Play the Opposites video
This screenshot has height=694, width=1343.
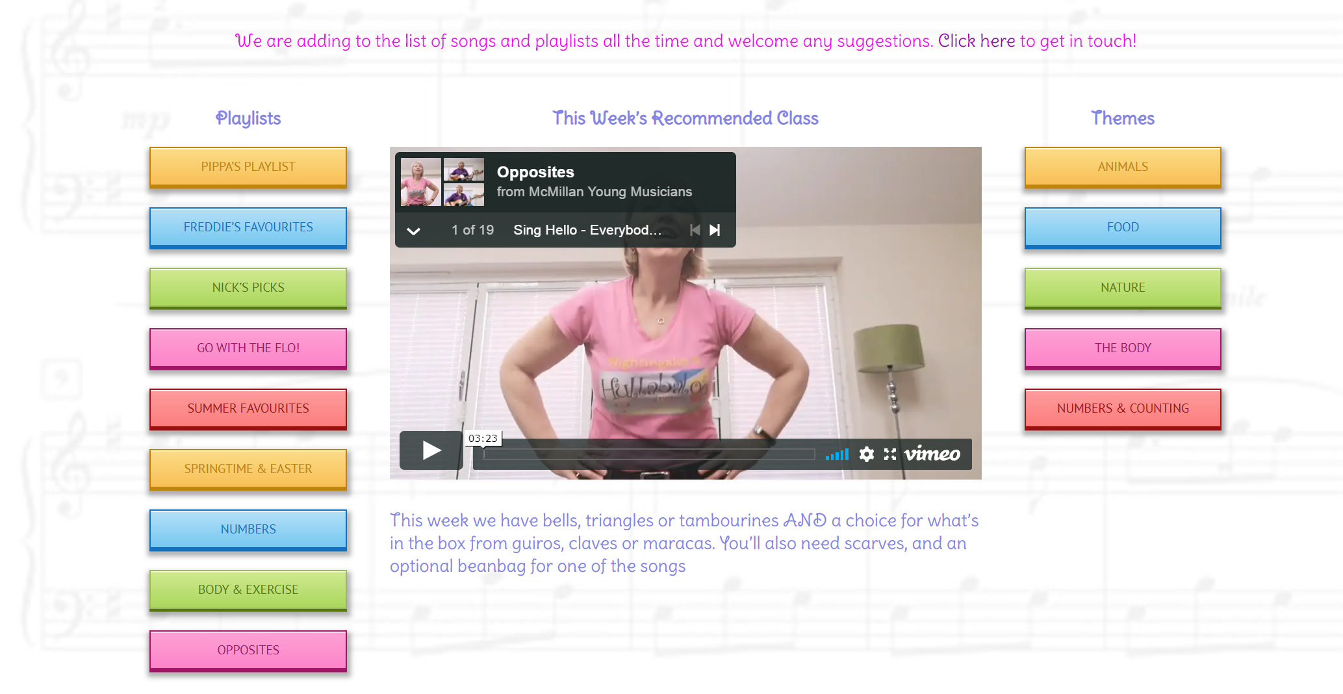tap(431, 450)
